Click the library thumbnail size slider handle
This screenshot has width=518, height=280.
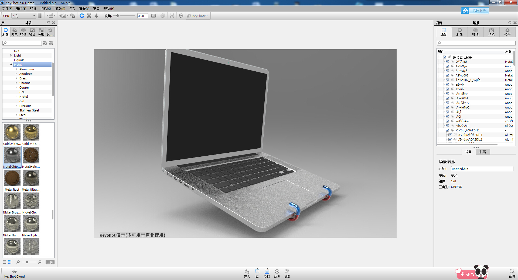27,262
